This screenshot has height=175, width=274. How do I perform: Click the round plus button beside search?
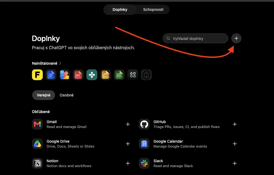point(236,38)
